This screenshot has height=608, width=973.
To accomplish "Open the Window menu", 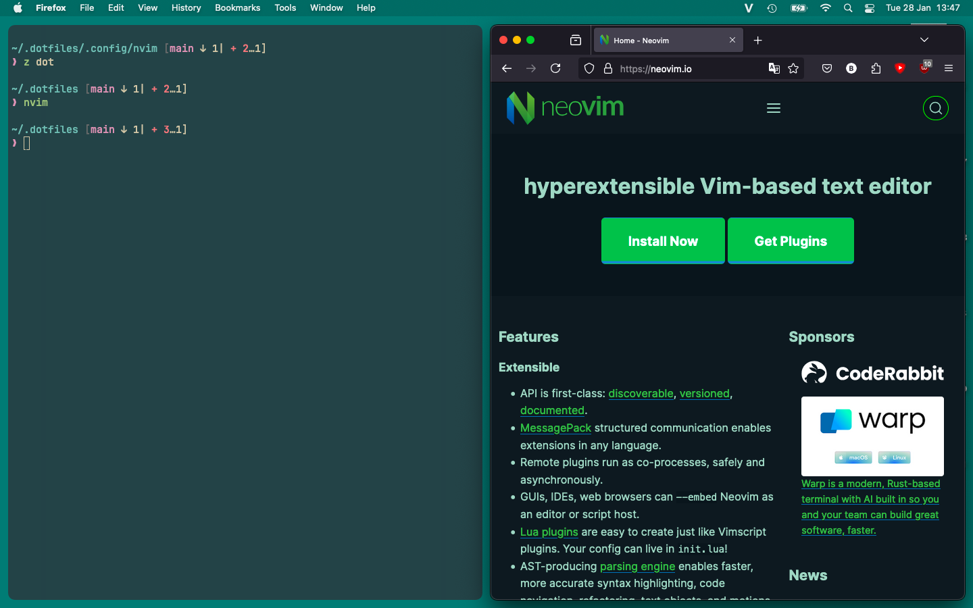I will (326, 8).
